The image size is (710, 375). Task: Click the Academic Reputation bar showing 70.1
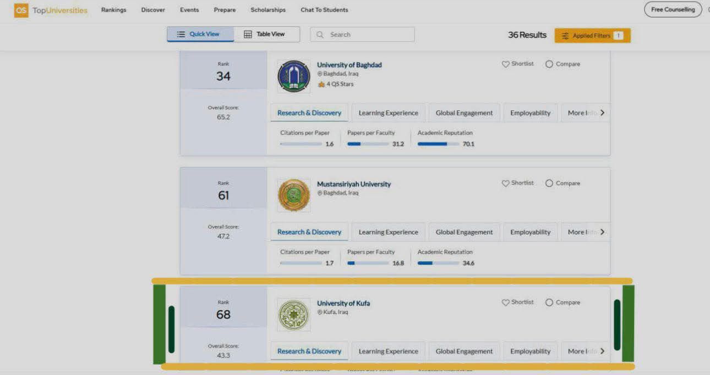[x=438, y=144]
